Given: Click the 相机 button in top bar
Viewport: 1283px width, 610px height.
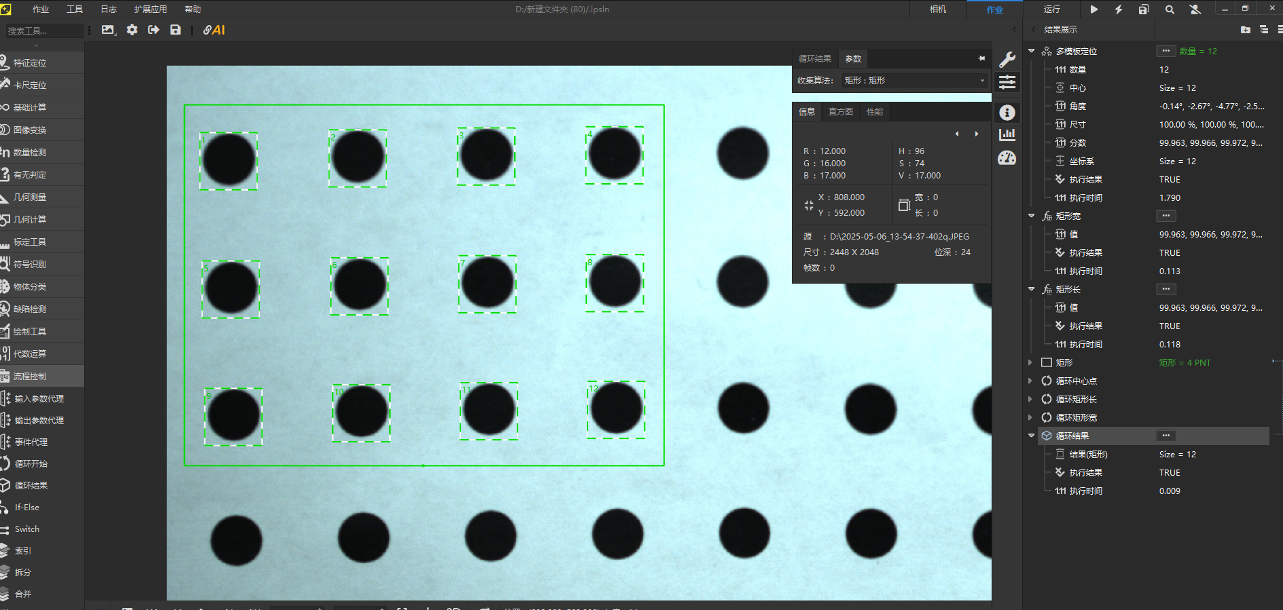Looking at the screenshot, I should tap(938, 9).
